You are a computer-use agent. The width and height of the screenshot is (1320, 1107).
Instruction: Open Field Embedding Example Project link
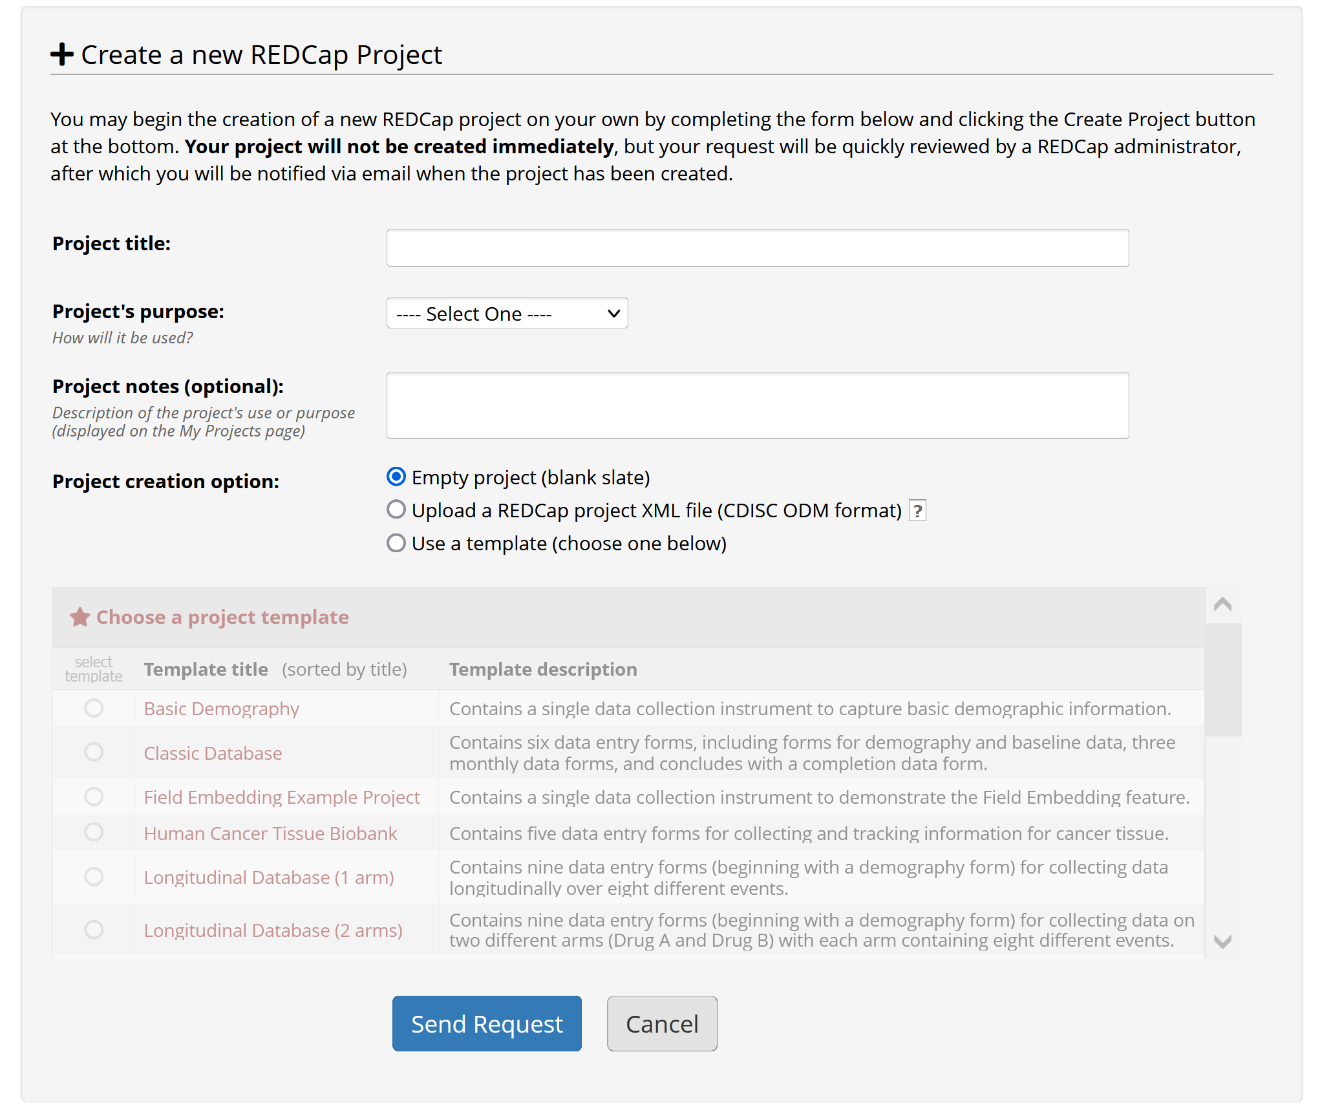point(282,797)
